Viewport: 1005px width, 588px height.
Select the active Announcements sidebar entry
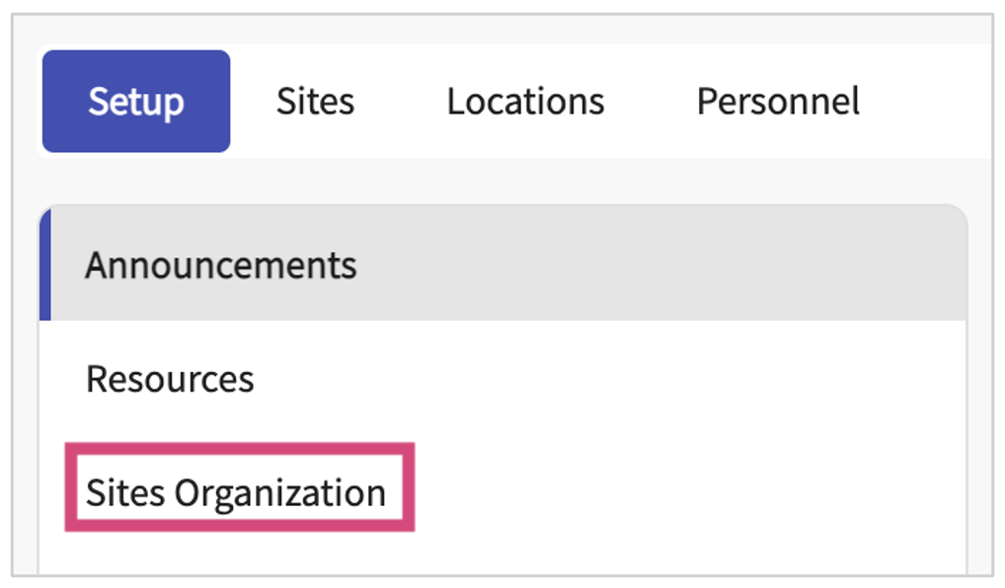pyautogui.click(x=221, y=265)
